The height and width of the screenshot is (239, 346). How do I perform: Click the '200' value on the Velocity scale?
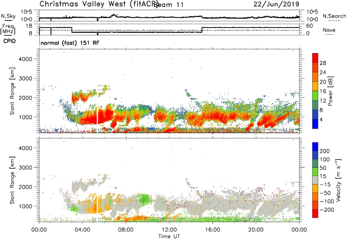(324, 151)
